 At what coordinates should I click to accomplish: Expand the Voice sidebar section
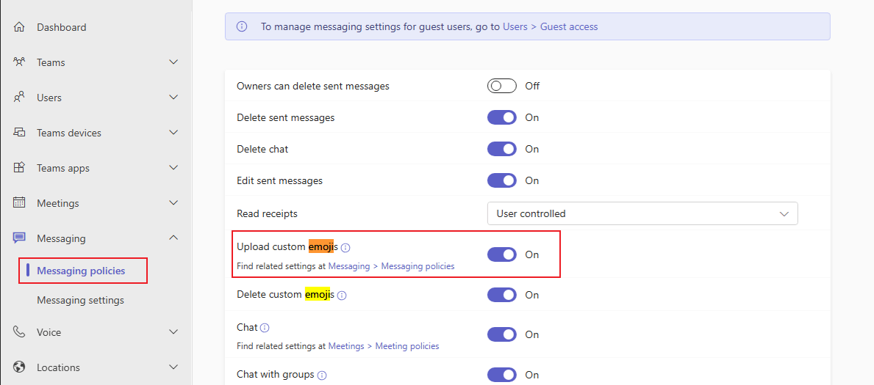tap(173, 331)
